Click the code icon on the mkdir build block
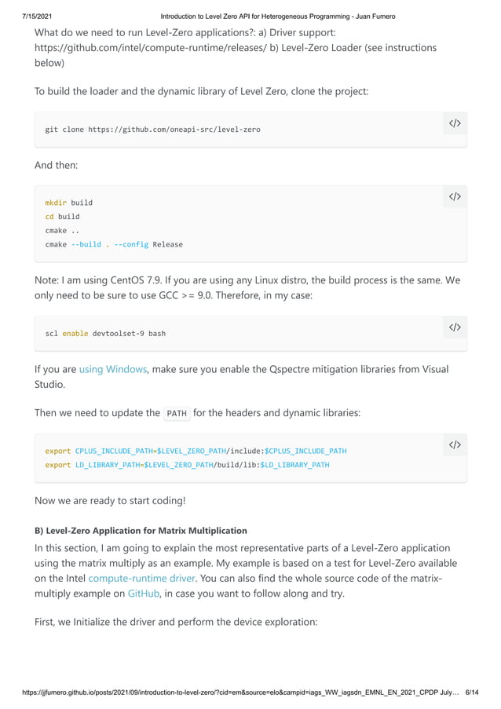 point(455,196)
